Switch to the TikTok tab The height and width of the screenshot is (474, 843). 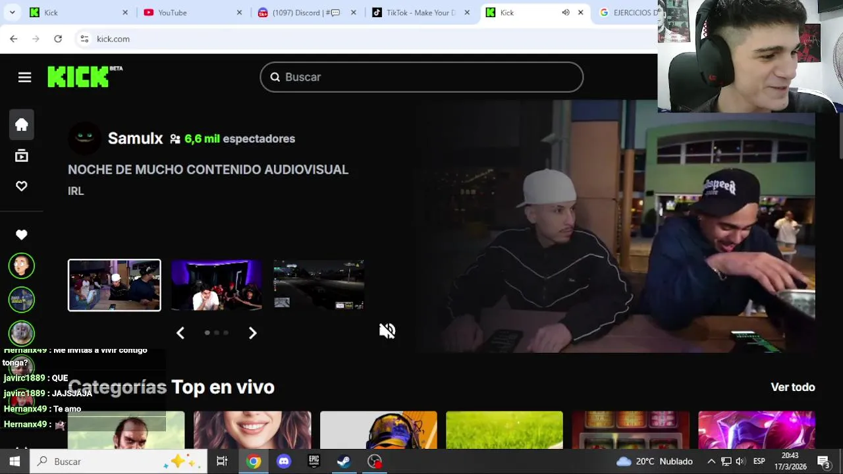point(420,13)
